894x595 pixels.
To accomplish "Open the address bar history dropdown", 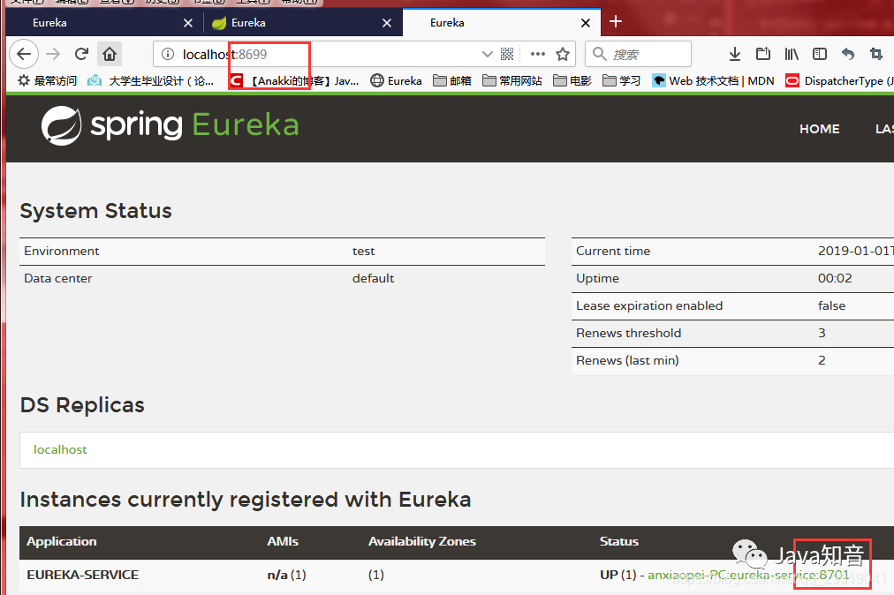I will [x=487, y=54].
